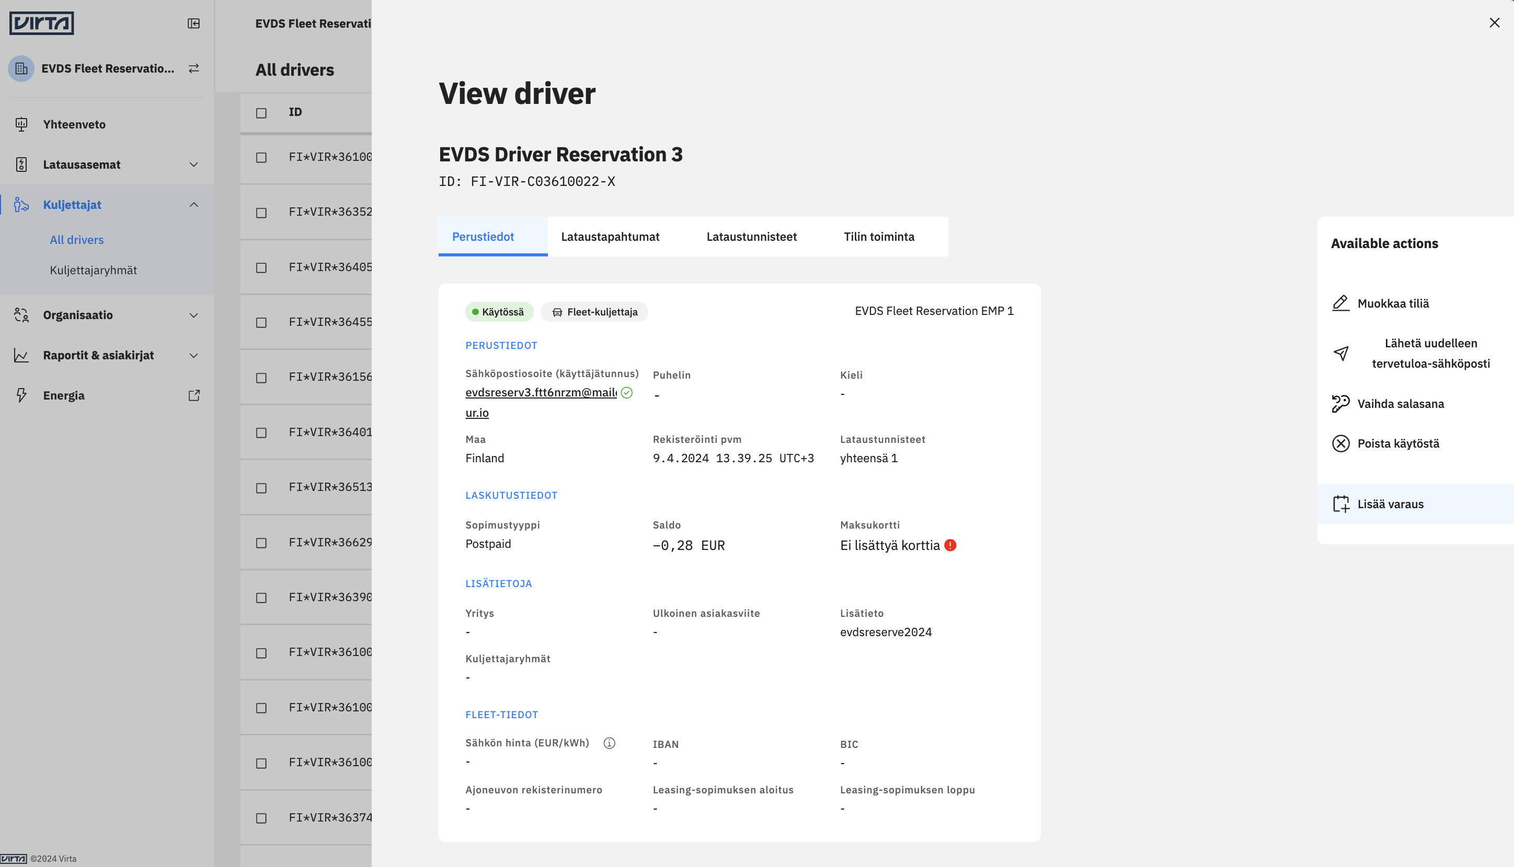1514x867 pixels.
Task: Click the Organisaatio people icon
Action: tap(21, 315)
